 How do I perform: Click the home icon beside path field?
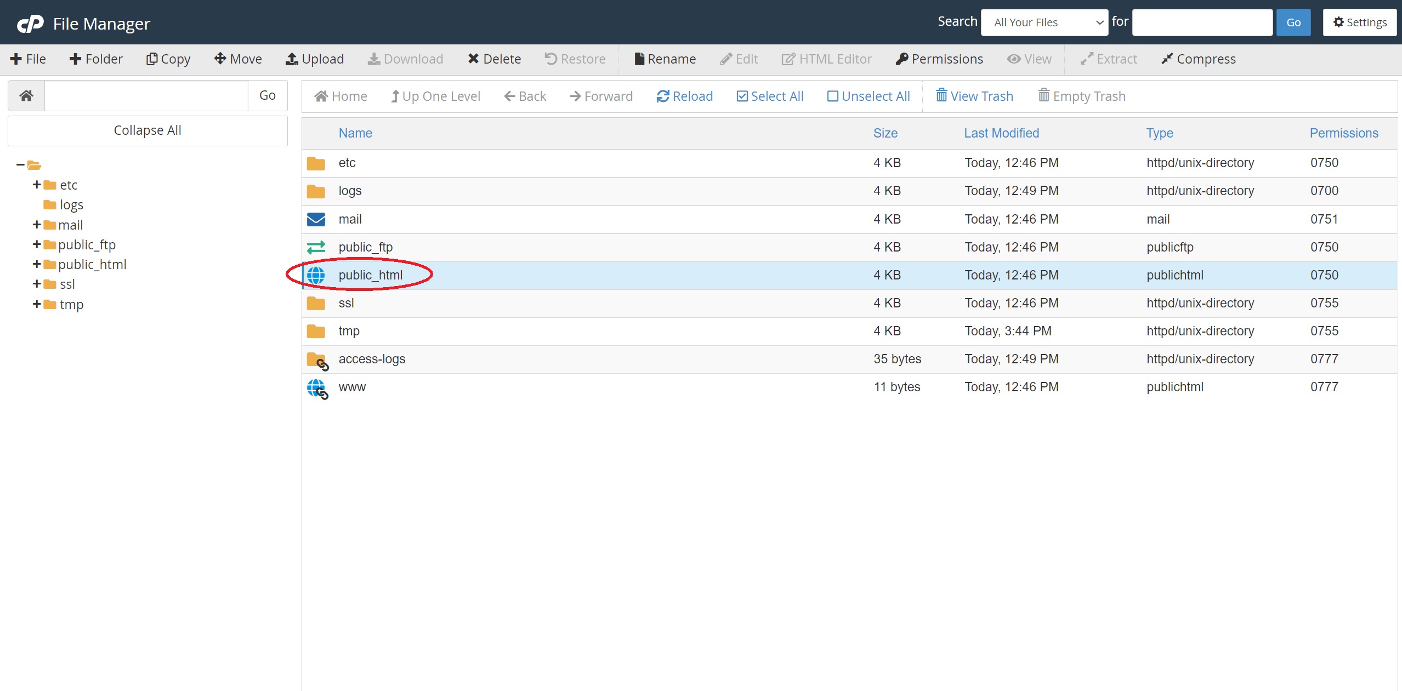[x=26, y=95]
